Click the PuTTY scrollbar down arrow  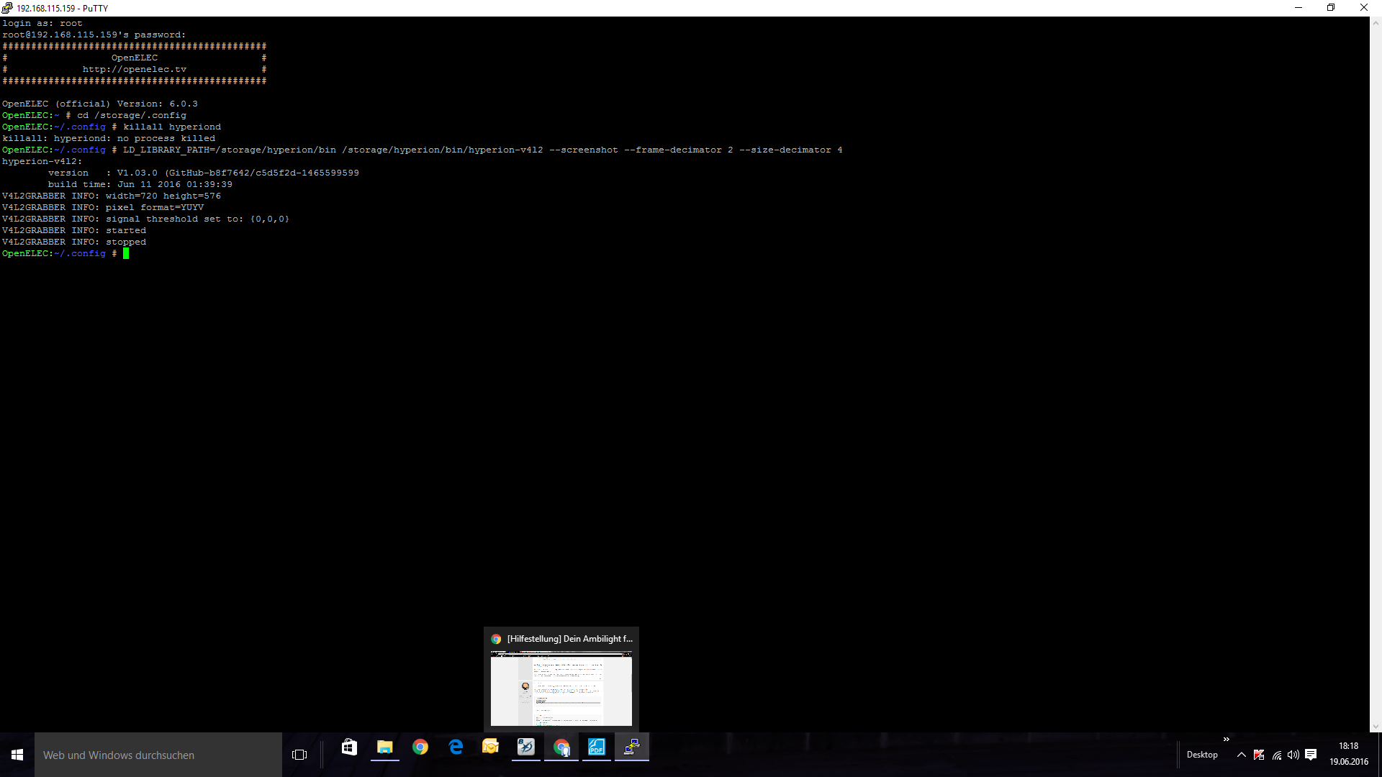pos(1376,726)
